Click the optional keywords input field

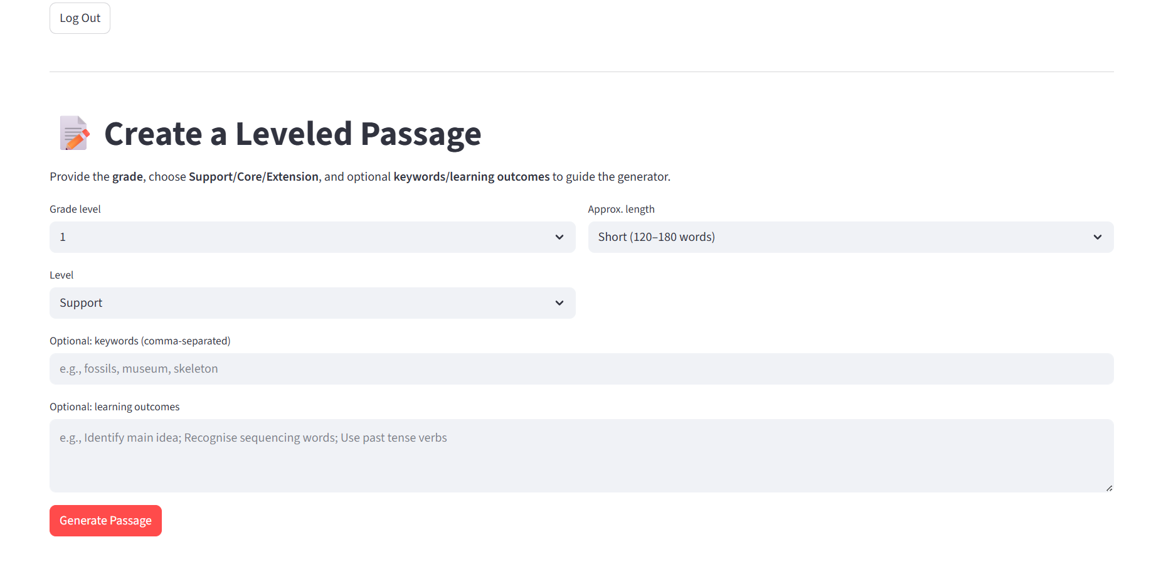coord(581,369)
